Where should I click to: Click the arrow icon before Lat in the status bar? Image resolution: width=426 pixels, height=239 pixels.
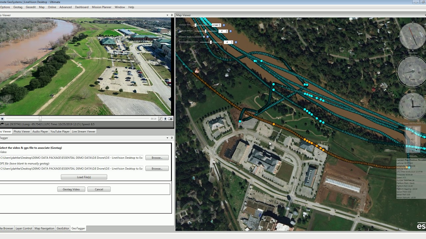(2, 124)
